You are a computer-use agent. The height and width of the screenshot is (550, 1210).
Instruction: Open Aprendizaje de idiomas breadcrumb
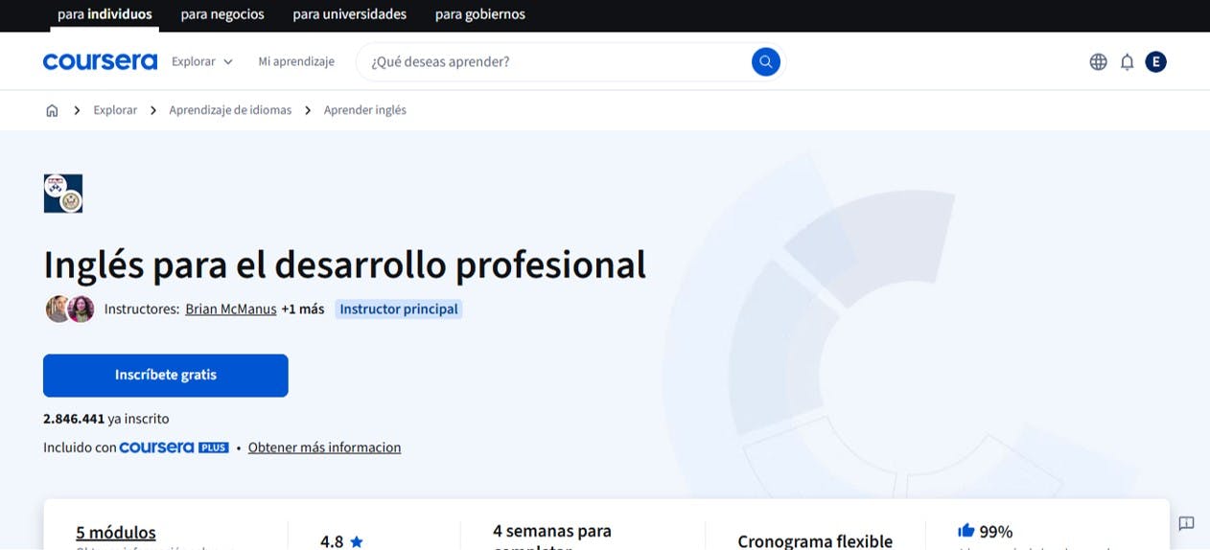[230, 110]
